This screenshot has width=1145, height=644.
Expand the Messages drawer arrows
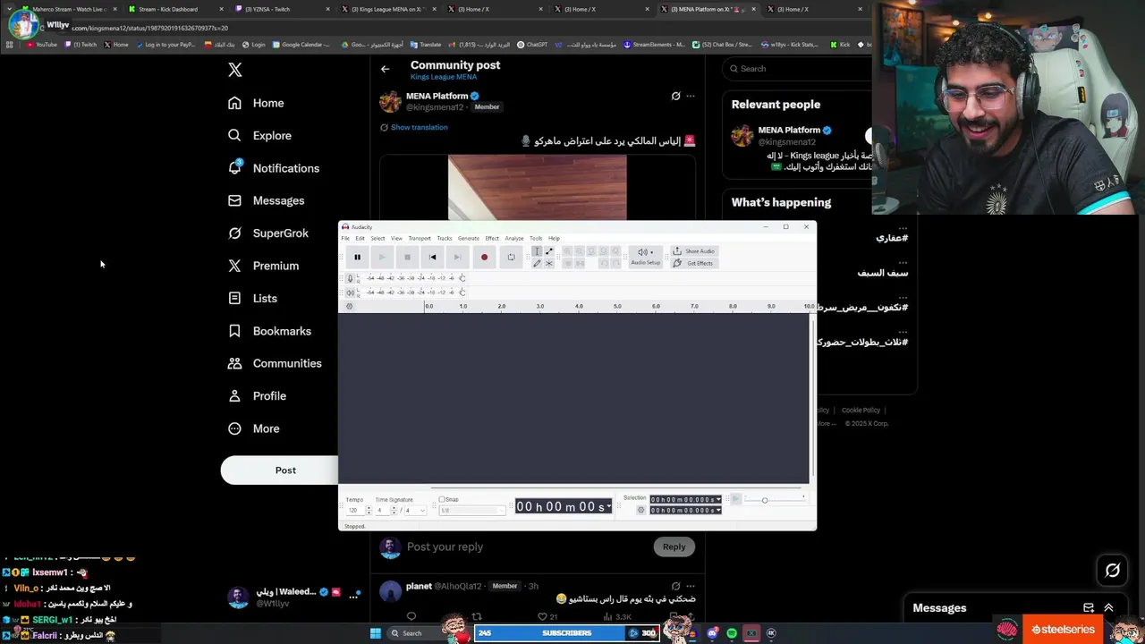pyautogui.click(x=1108, y=608)
